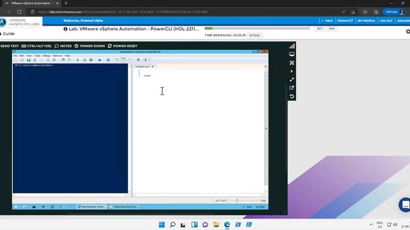Select the Untitled1.ps1 script tab
This screenshot has width=410, height=230.
coord(143,66)
